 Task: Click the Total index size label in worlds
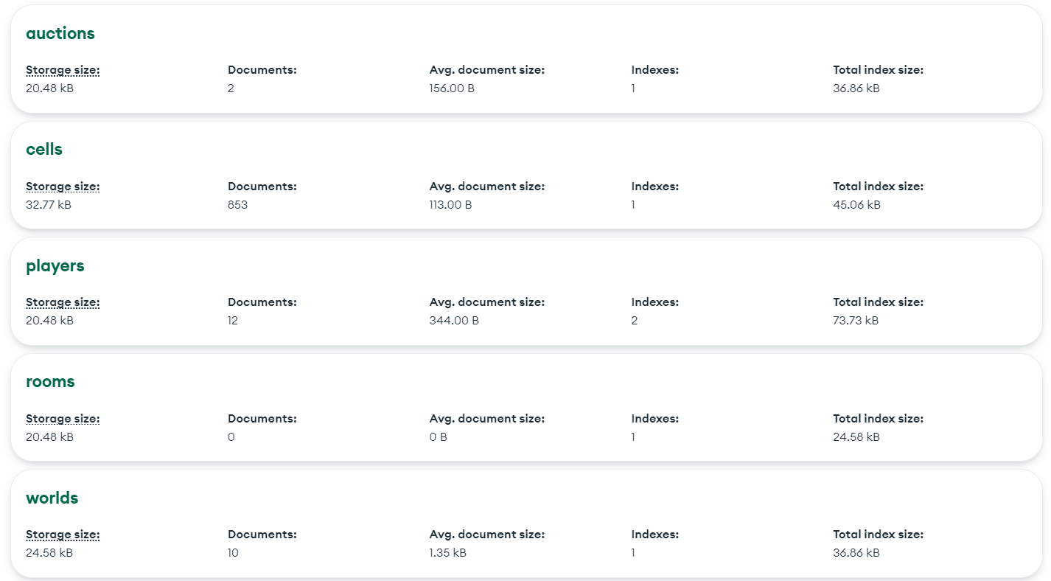tap(878, 535)
